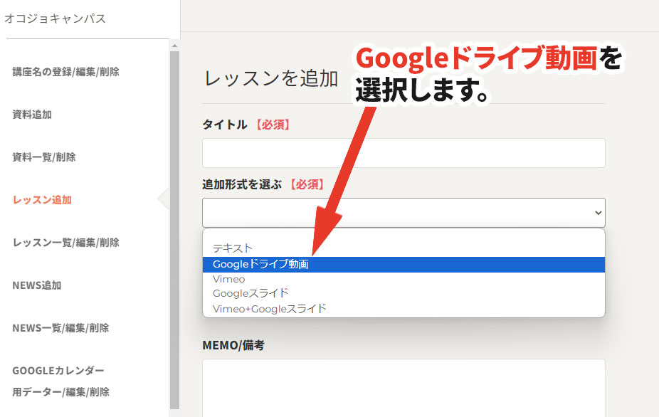The height and width of the screenshot is (417, 659).
Task: Click the オコジョキャンパス site title
Action: pos(55,19)
